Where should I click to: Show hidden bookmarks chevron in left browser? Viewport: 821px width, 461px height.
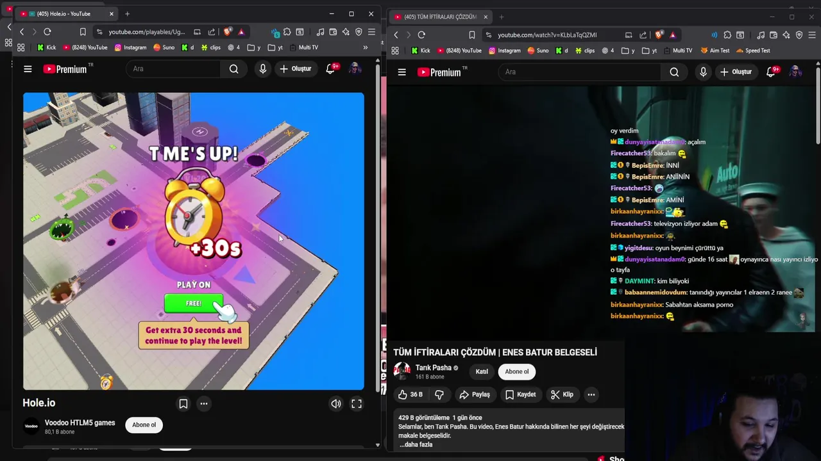point(366,47)
